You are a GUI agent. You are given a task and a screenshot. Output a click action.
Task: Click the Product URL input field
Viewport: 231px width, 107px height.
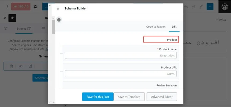pos(121,74)
